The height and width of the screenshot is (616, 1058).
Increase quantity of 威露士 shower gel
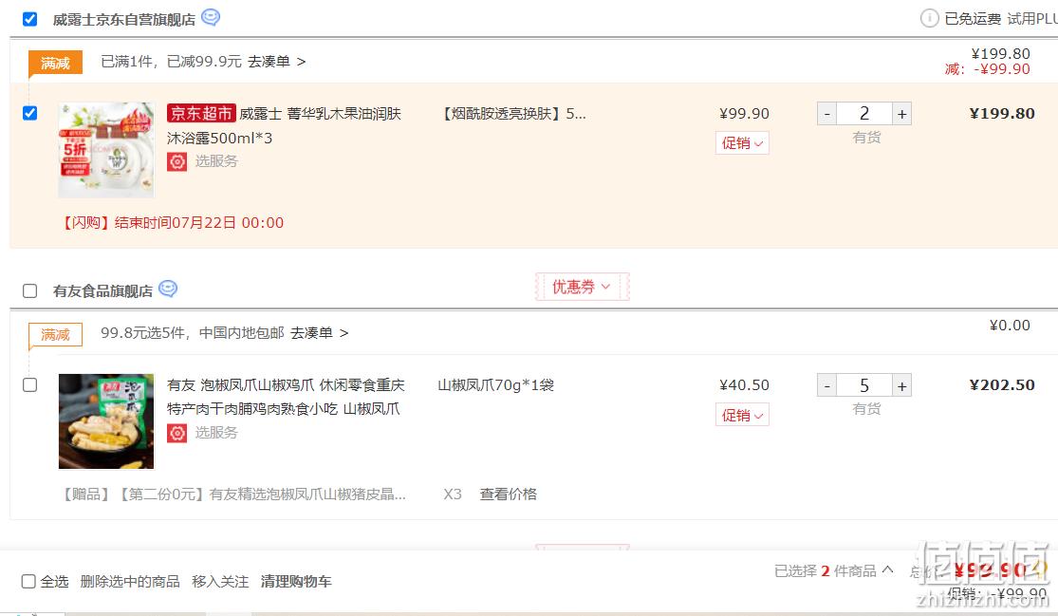click(902, 114)
